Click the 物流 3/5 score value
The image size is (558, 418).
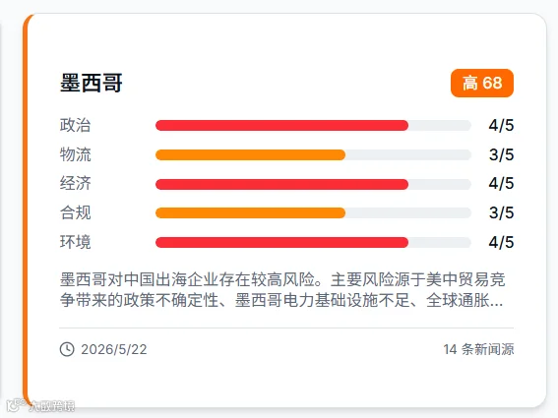tap(501, 154)
